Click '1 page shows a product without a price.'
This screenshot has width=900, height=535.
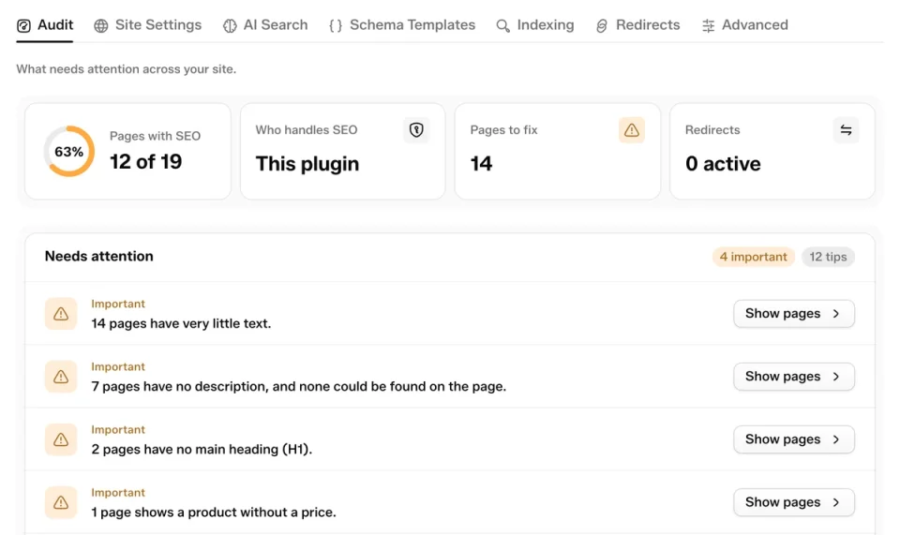(x=214, y=513)
